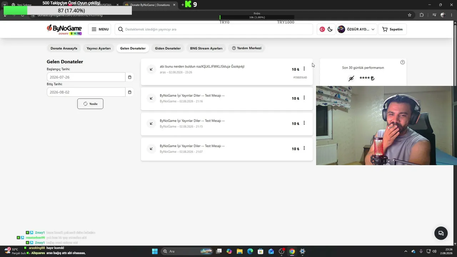The image size is (457, 257).
Task: Switch to Chrome on taskbar
Action: tap(292, 251)
